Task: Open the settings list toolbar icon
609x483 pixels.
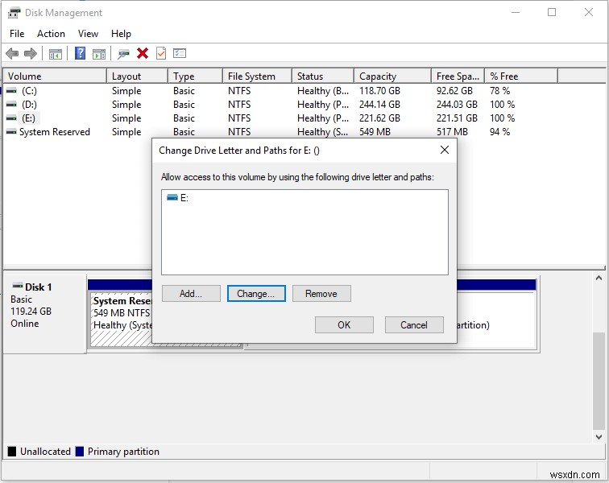Action: tap(180, 53)
